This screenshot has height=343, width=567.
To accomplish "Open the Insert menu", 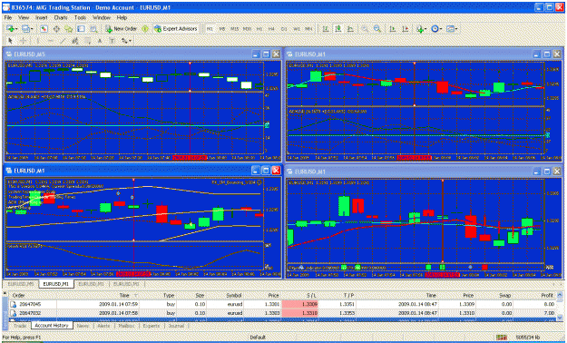I will click(41, 17).
